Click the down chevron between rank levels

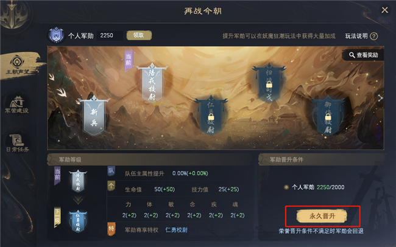(78, 200)
